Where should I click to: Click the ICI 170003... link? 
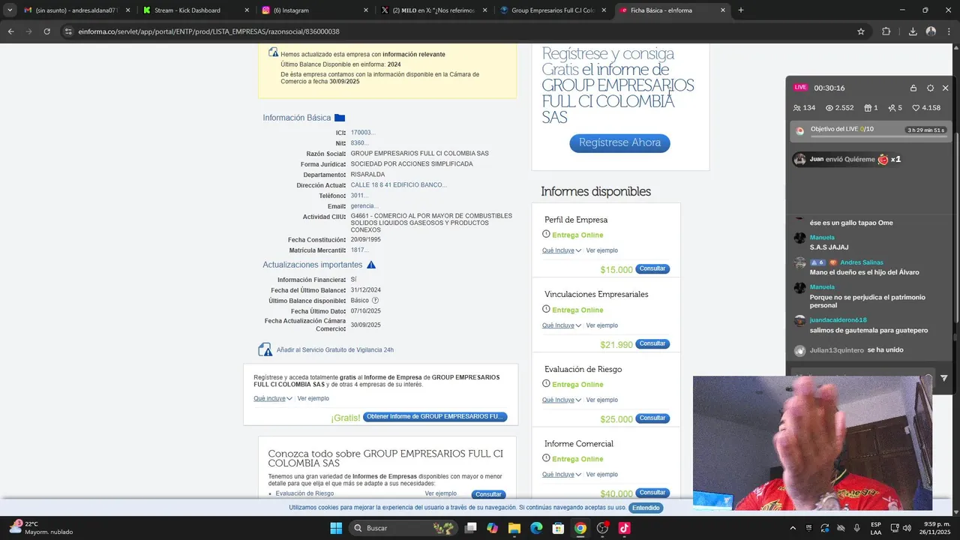(363, 133)
